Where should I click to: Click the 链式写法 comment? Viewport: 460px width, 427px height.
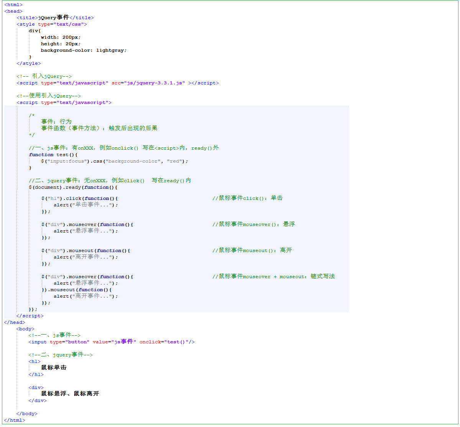322,277
